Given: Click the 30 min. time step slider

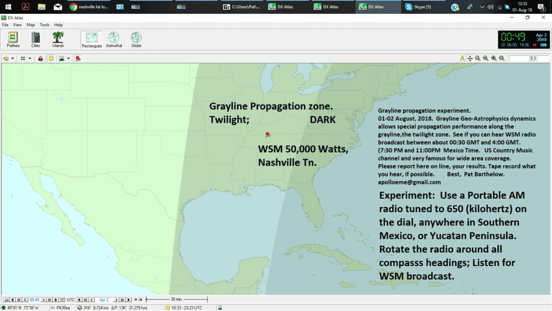Looking at the screenshot, I should click(177, 299).
